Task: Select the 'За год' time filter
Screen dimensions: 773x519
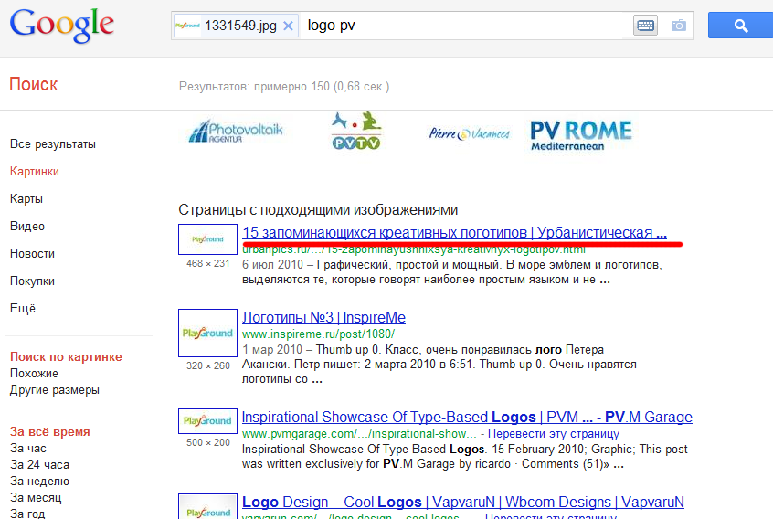Action: tap(27, 514)
